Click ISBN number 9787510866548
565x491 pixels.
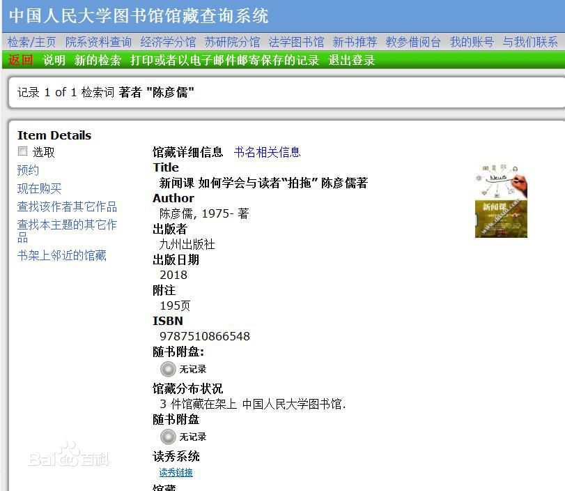tap(205, 336)
